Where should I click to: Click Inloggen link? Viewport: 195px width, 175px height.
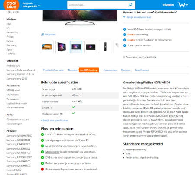pos(168,5)
